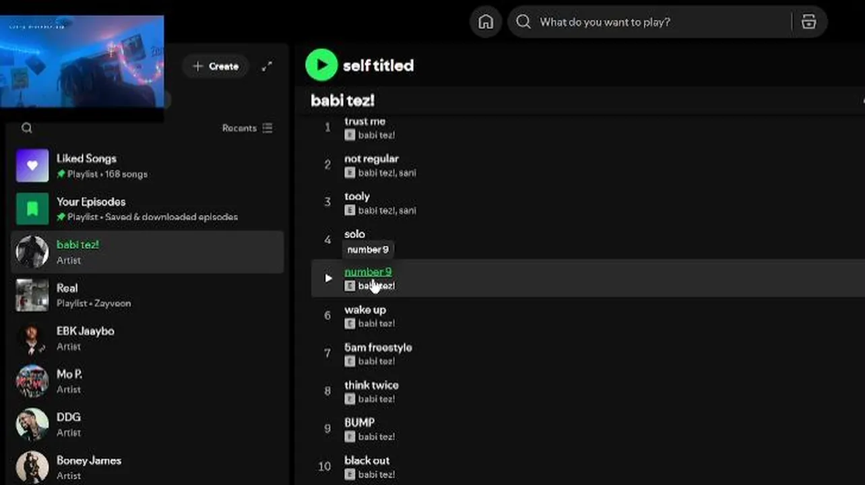Select the track 5am freestyle
The width and height of the screenshot is (865, 485).
(378, 348)
